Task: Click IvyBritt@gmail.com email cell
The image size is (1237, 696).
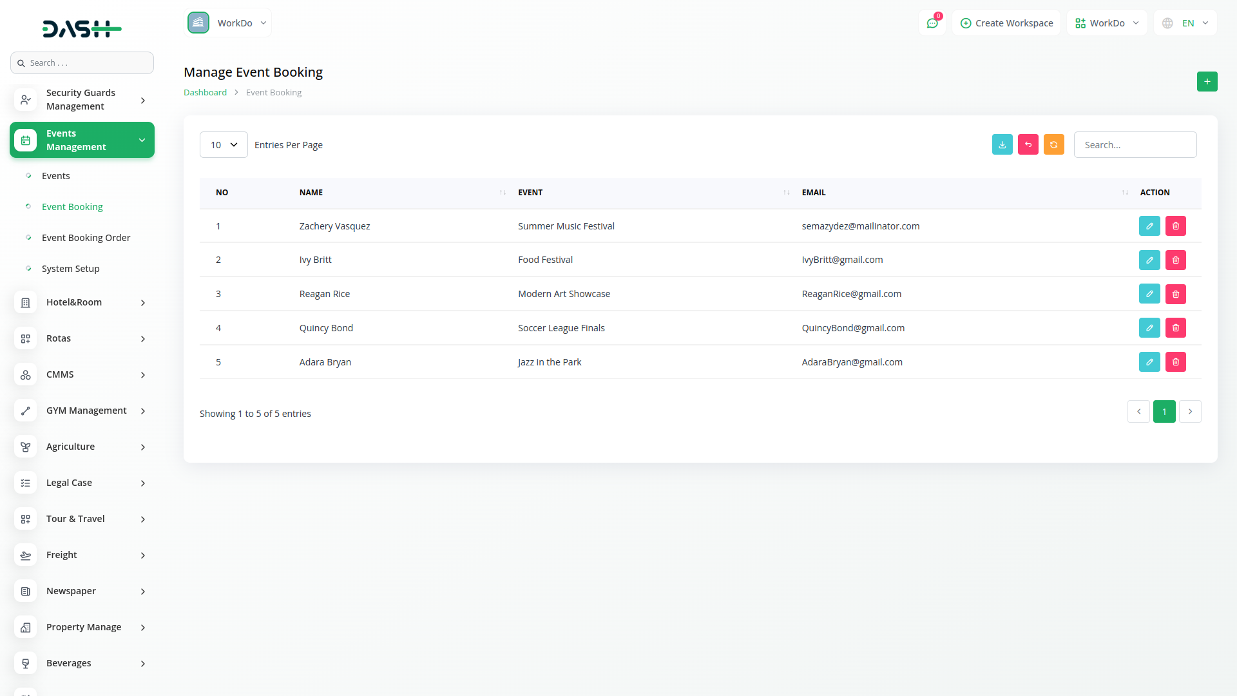Action: [842, 260]
